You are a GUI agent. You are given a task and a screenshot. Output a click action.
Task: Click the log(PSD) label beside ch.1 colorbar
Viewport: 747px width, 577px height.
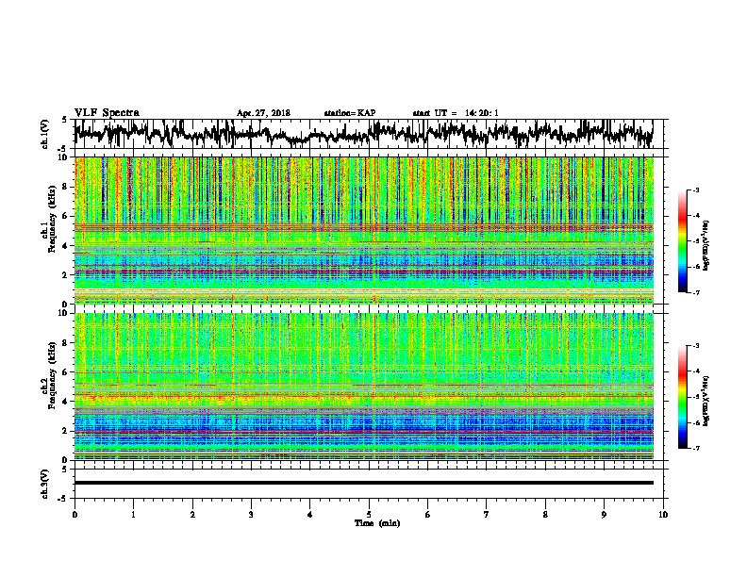pyautogui.click(x=705, y=245)
